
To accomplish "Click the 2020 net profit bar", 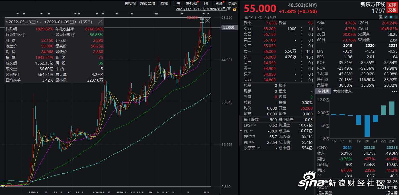I will click(367, 126).
